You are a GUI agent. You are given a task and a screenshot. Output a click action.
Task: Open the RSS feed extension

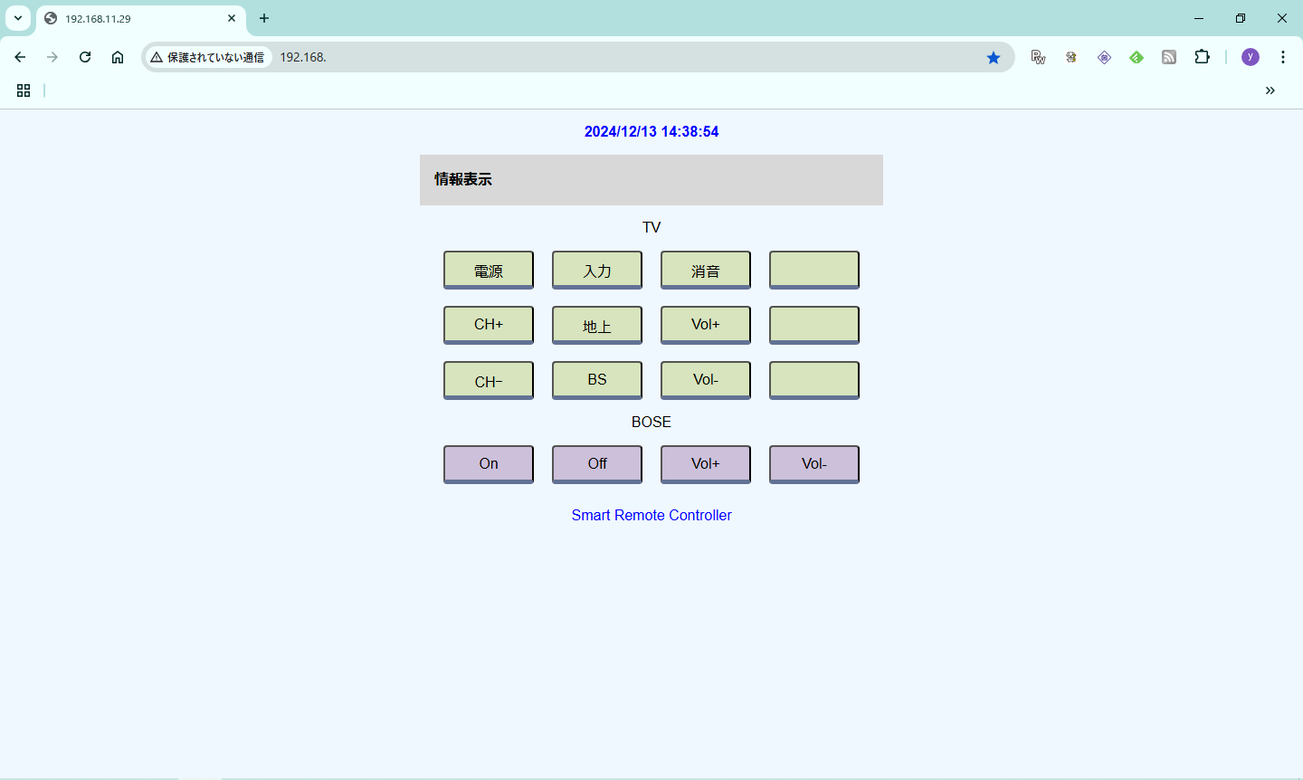1169,57
